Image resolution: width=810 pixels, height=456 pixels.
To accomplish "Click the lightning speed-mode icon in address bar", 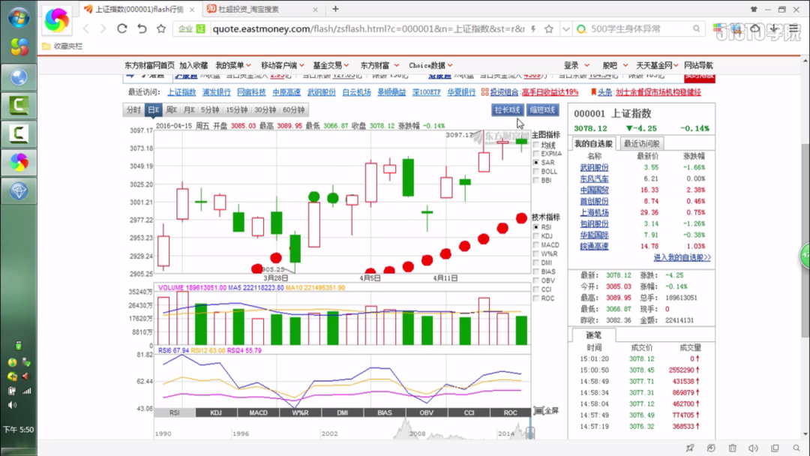I will [534, 29].
